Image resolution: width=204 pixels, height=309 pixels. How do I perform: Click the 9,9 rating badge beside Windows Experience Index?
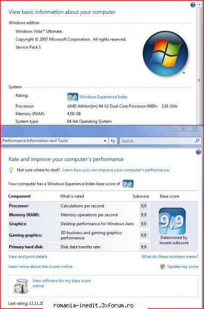coord(72,97)
